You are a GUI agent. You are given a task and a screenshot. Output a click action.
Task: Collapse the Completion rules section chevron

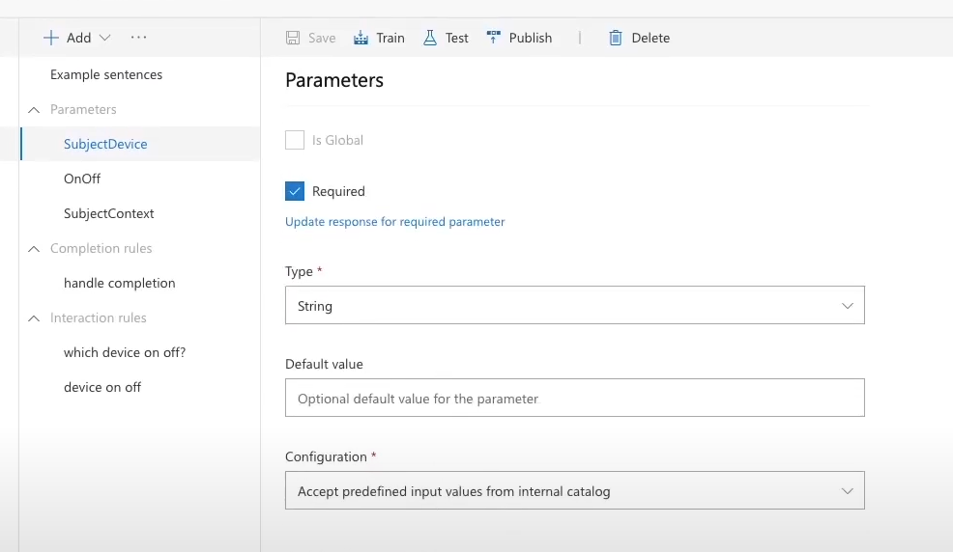(x=34, y=249)
